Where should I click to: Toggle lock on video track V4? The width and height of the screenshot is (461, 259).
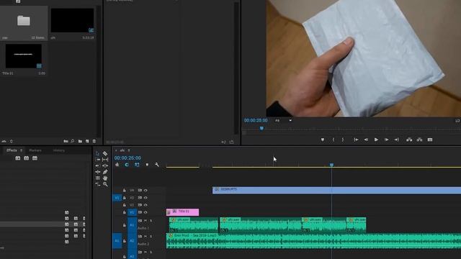pyautogui.click(x=125, y=190)
